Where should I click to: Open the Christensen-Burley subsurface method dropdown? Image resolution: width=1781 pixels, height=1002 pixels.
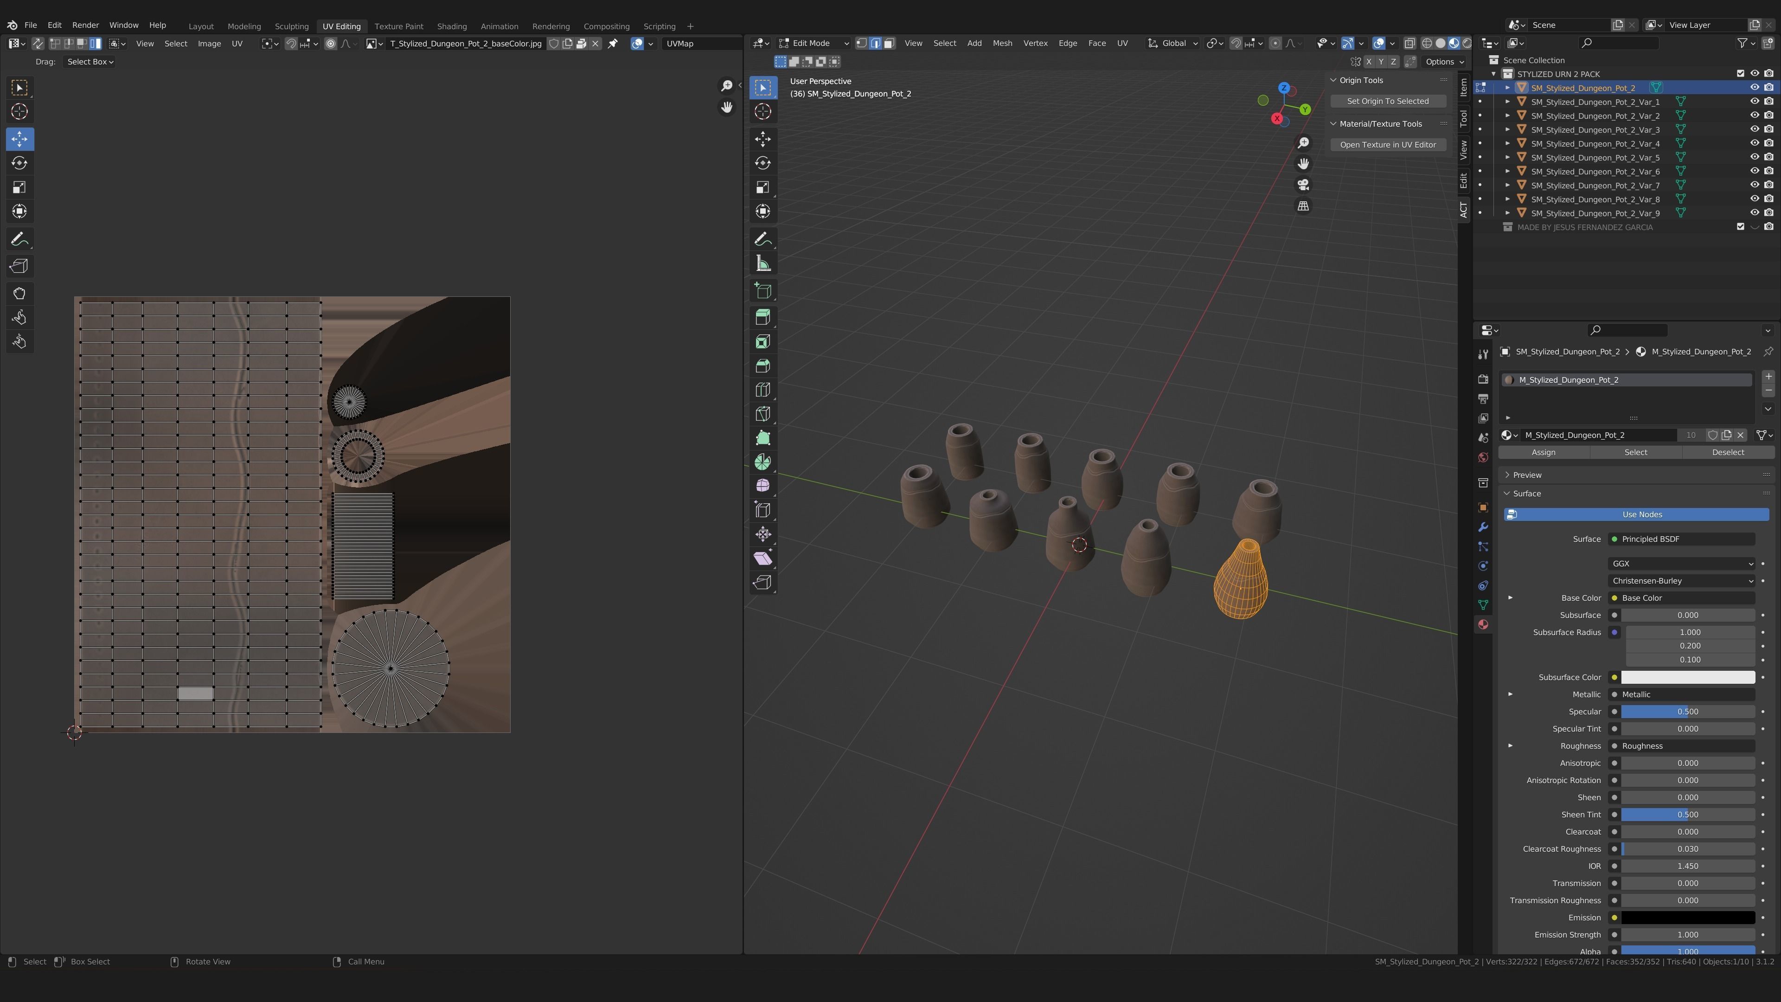click(x=1681, y=581)
